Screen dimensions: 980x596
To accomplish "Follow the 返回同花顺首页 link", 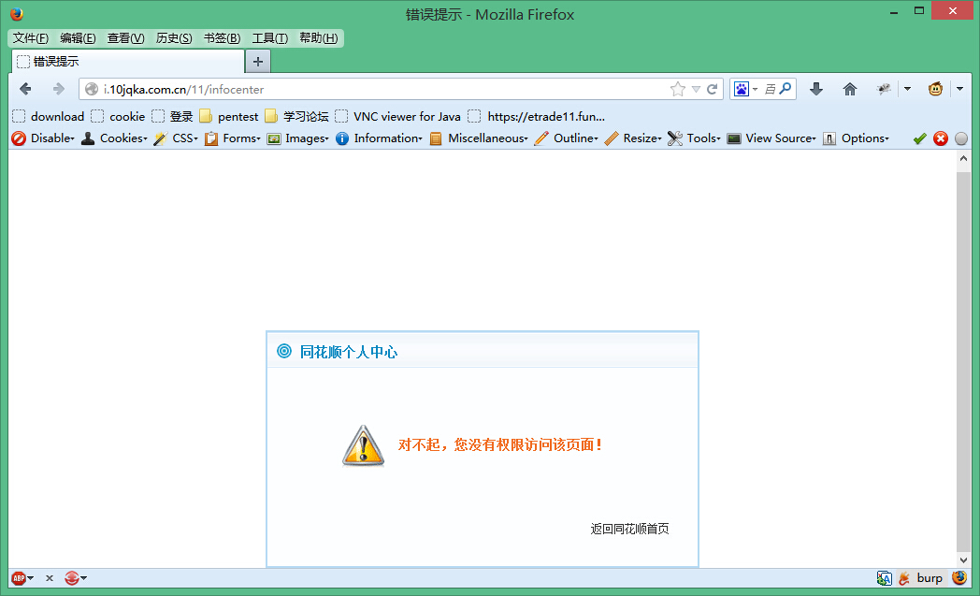I will click(x=629, y=529).
